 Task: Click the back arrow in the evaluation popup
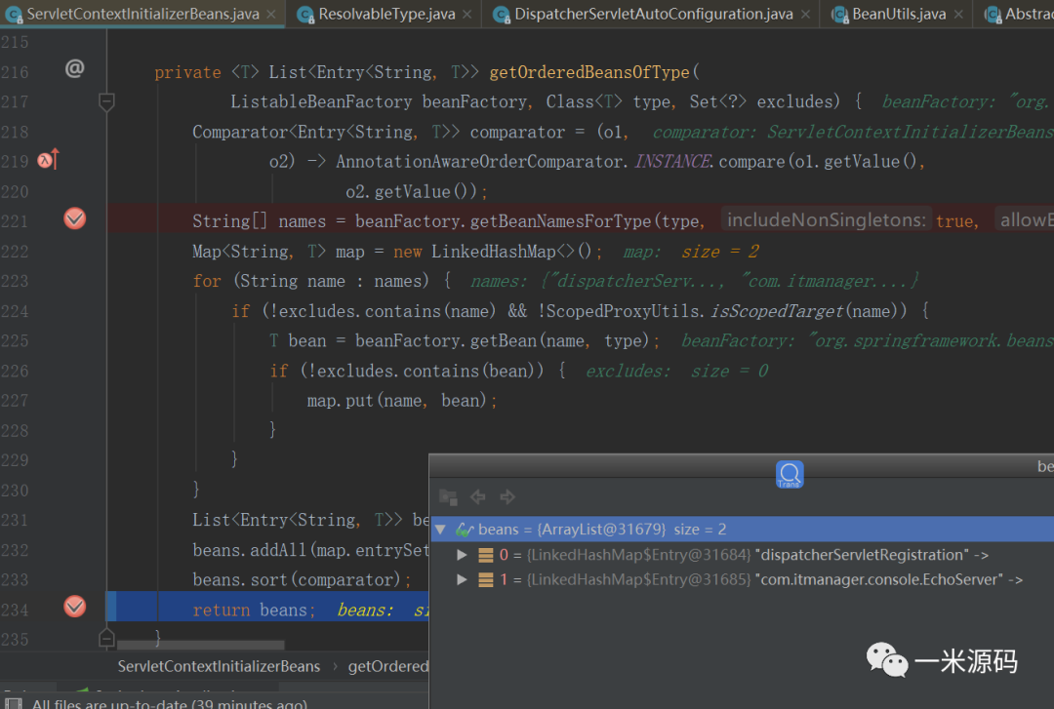(x=478, y=497)
